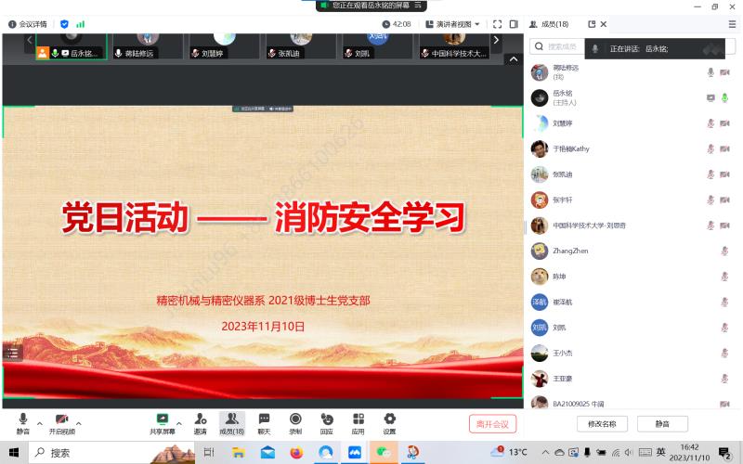The height and width of the screenshot is (464, 743).
Task: Click the 改名 rename button
Action: tap(603, 424)
